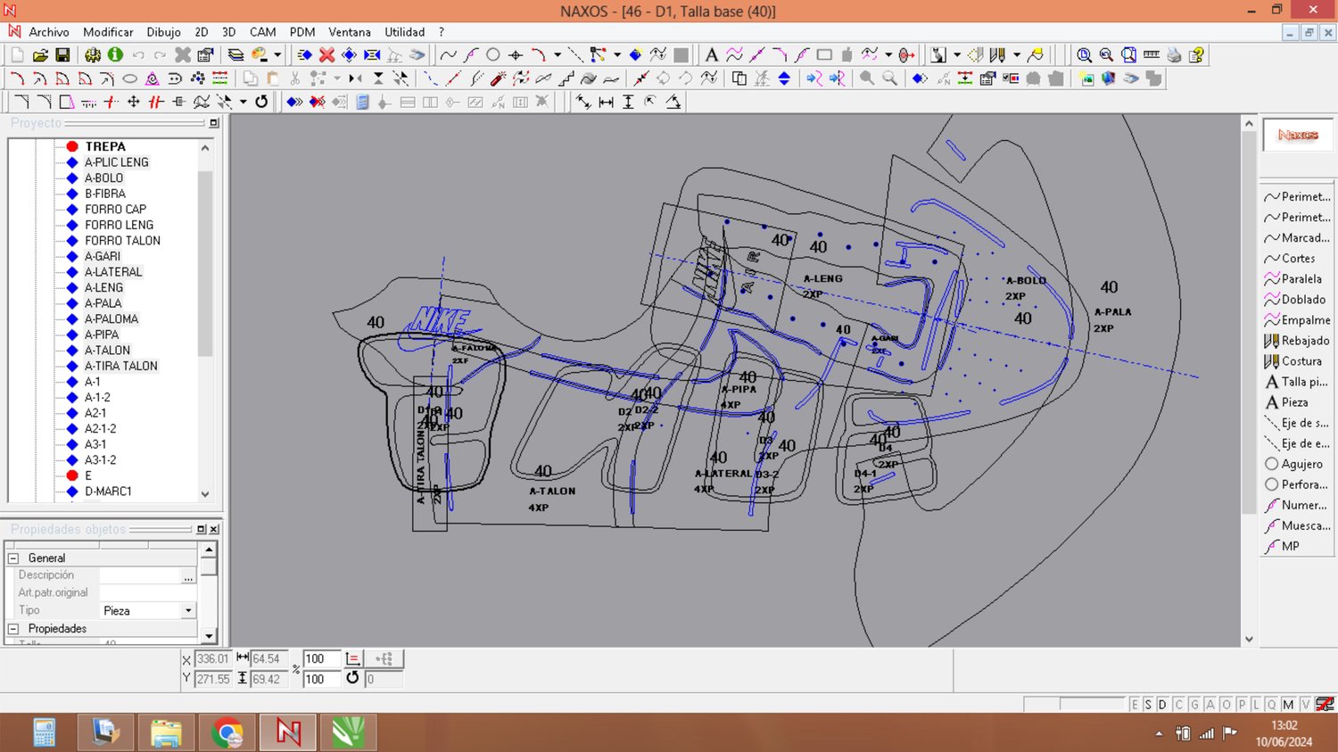Screen dimensions: 1338x752
Task: Click the spiral triangle icon in the second toolbar row
Action: [x=153, y=79]
